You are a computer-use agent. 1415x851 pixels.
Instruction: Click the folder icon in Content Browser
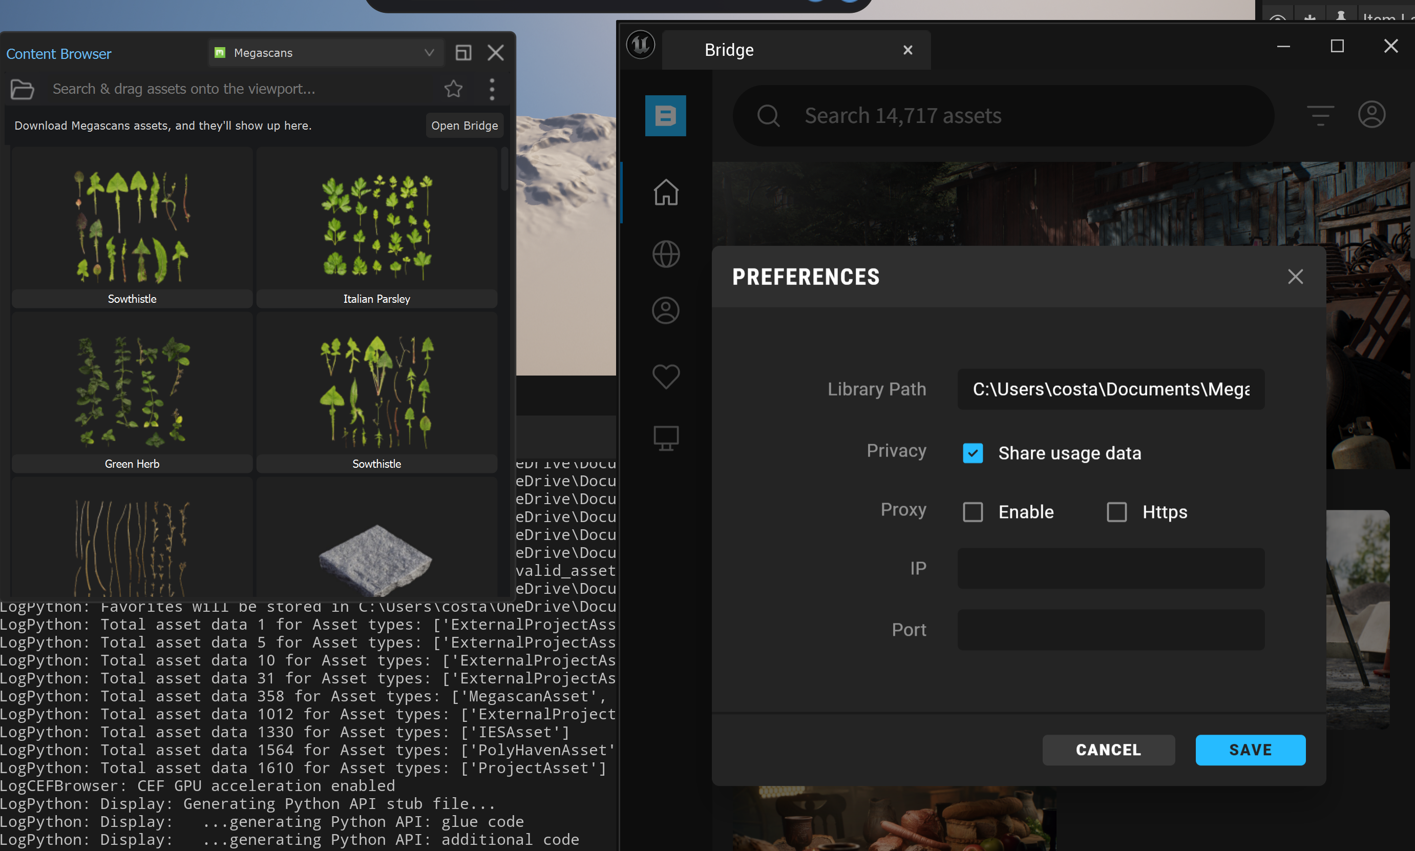click(22, 90)
